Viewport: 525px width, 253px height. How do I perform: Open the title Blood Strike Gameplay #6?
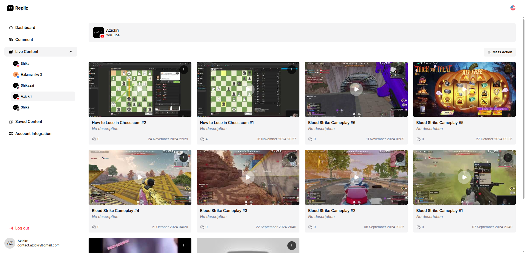pos(332,123)
